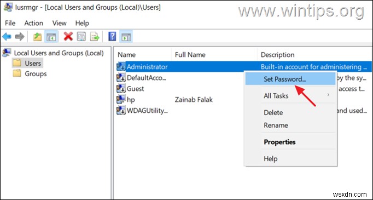Toggle the Show/Hide Console Tree icon
Viewport: 373px width, 200px height.
pyautogui.click(x=51, y=37)
